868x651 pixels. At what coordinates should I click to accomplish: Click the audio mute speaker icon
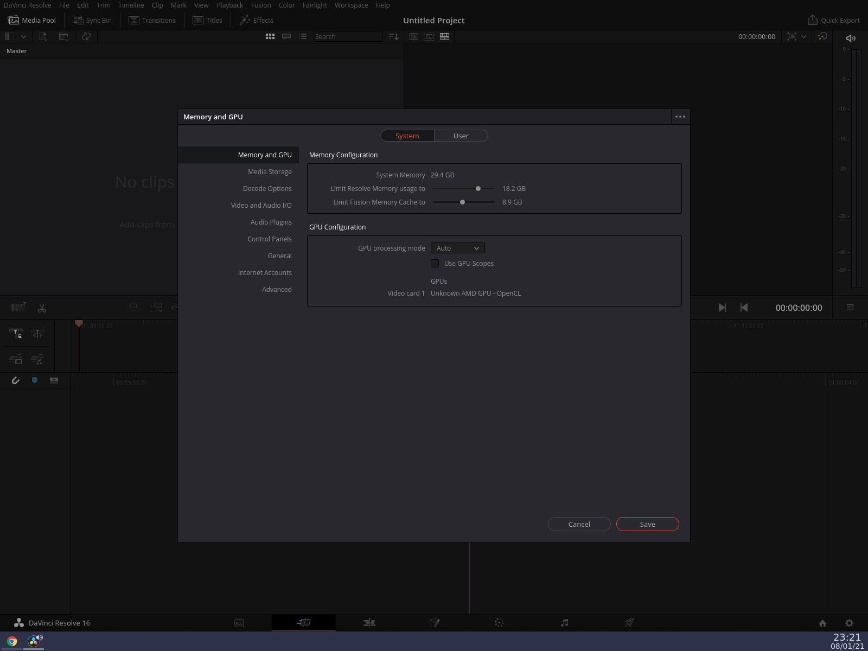click(851, 38)
